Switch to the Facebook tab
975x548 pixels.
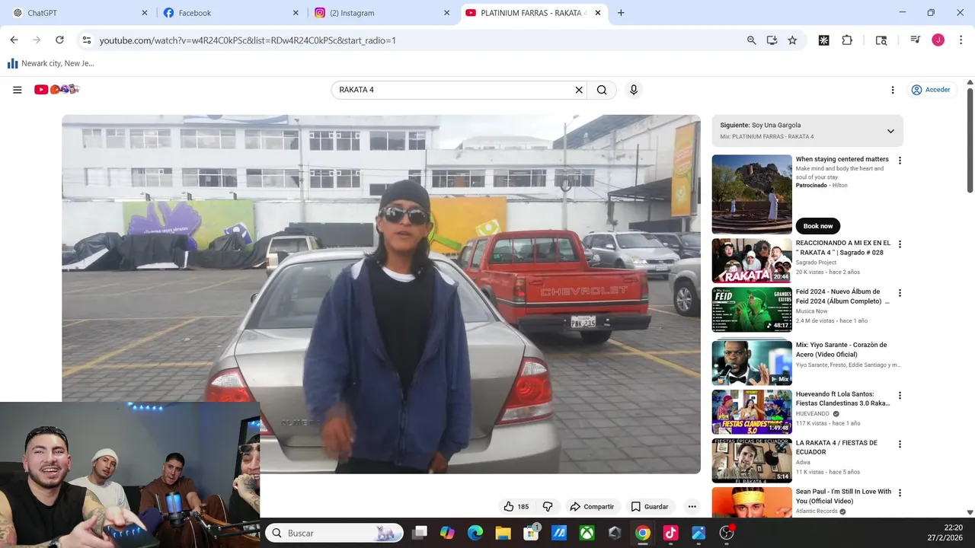(x=231, y=13)
